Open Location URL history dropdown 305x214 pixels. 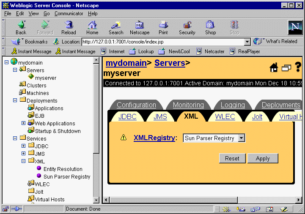[247, 42]
